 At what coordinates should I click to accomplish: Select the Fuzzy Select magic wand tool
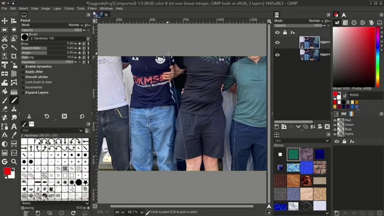14,47
